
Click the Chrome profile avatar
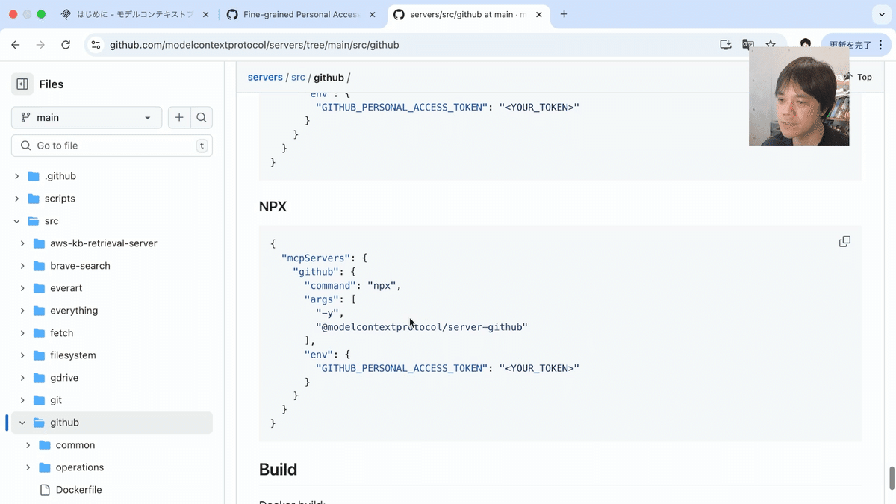[x=805, y=44]
